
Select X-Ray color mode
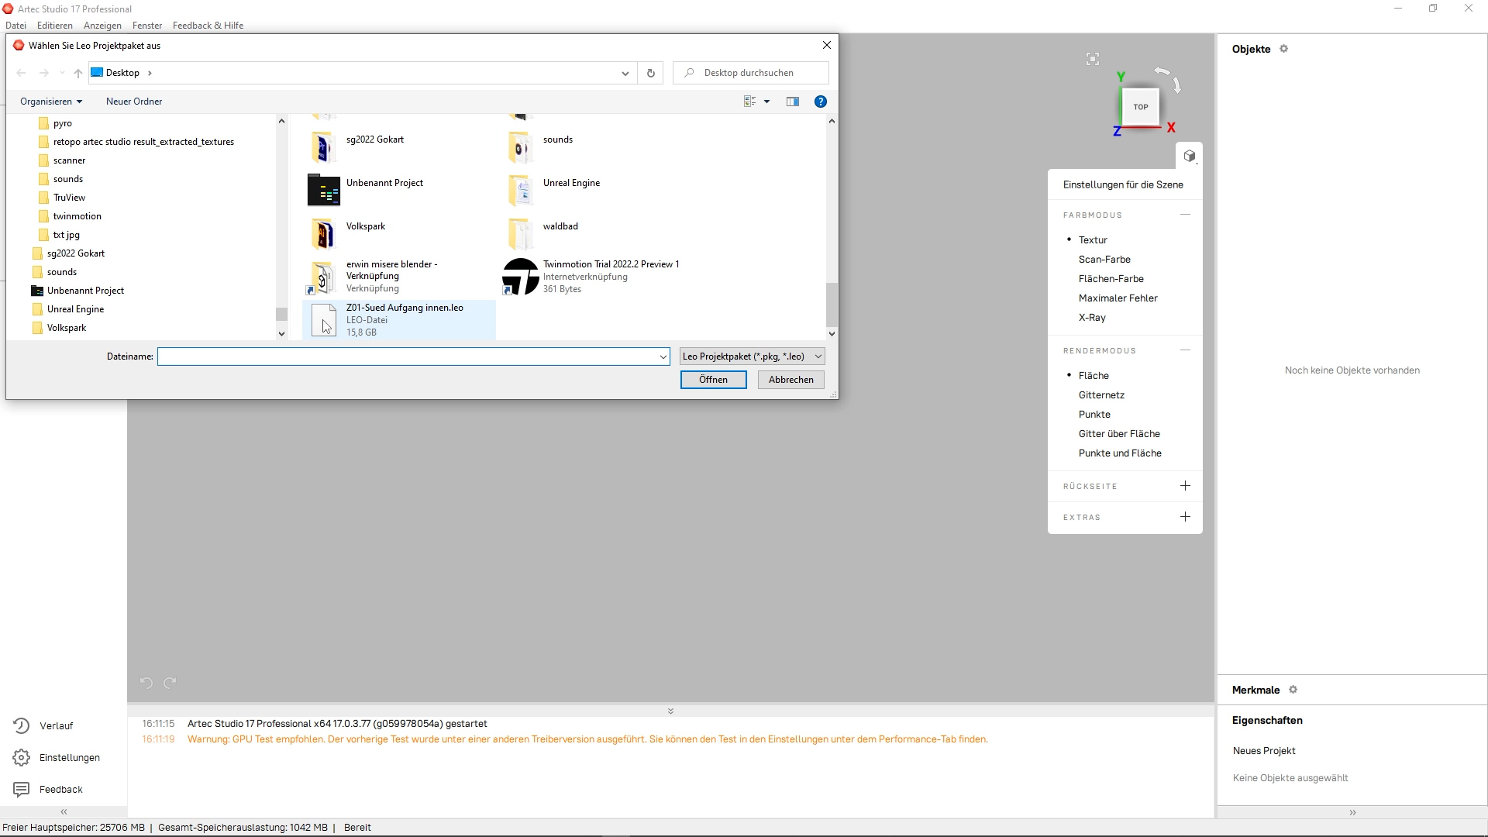(x=1092, y=318)
